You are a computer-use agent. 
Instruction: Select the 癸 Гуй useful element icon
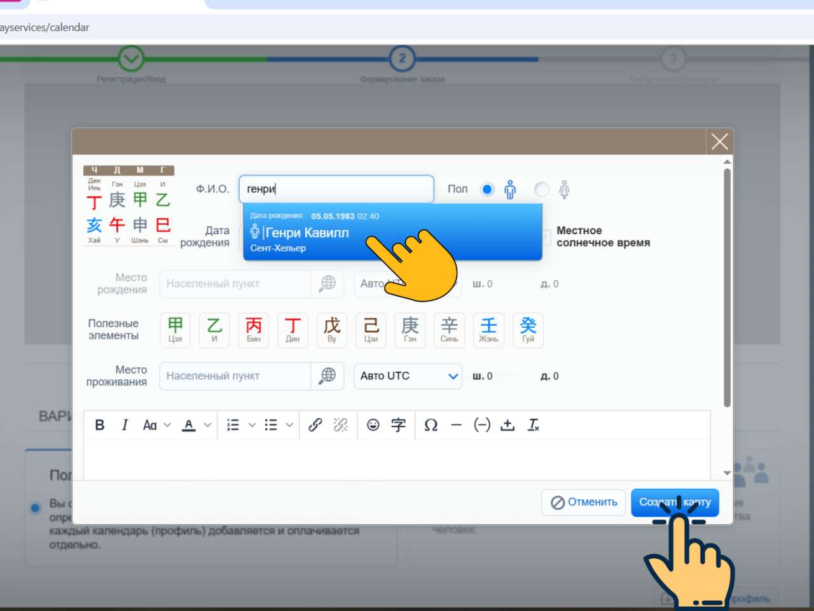pos(528,330)
